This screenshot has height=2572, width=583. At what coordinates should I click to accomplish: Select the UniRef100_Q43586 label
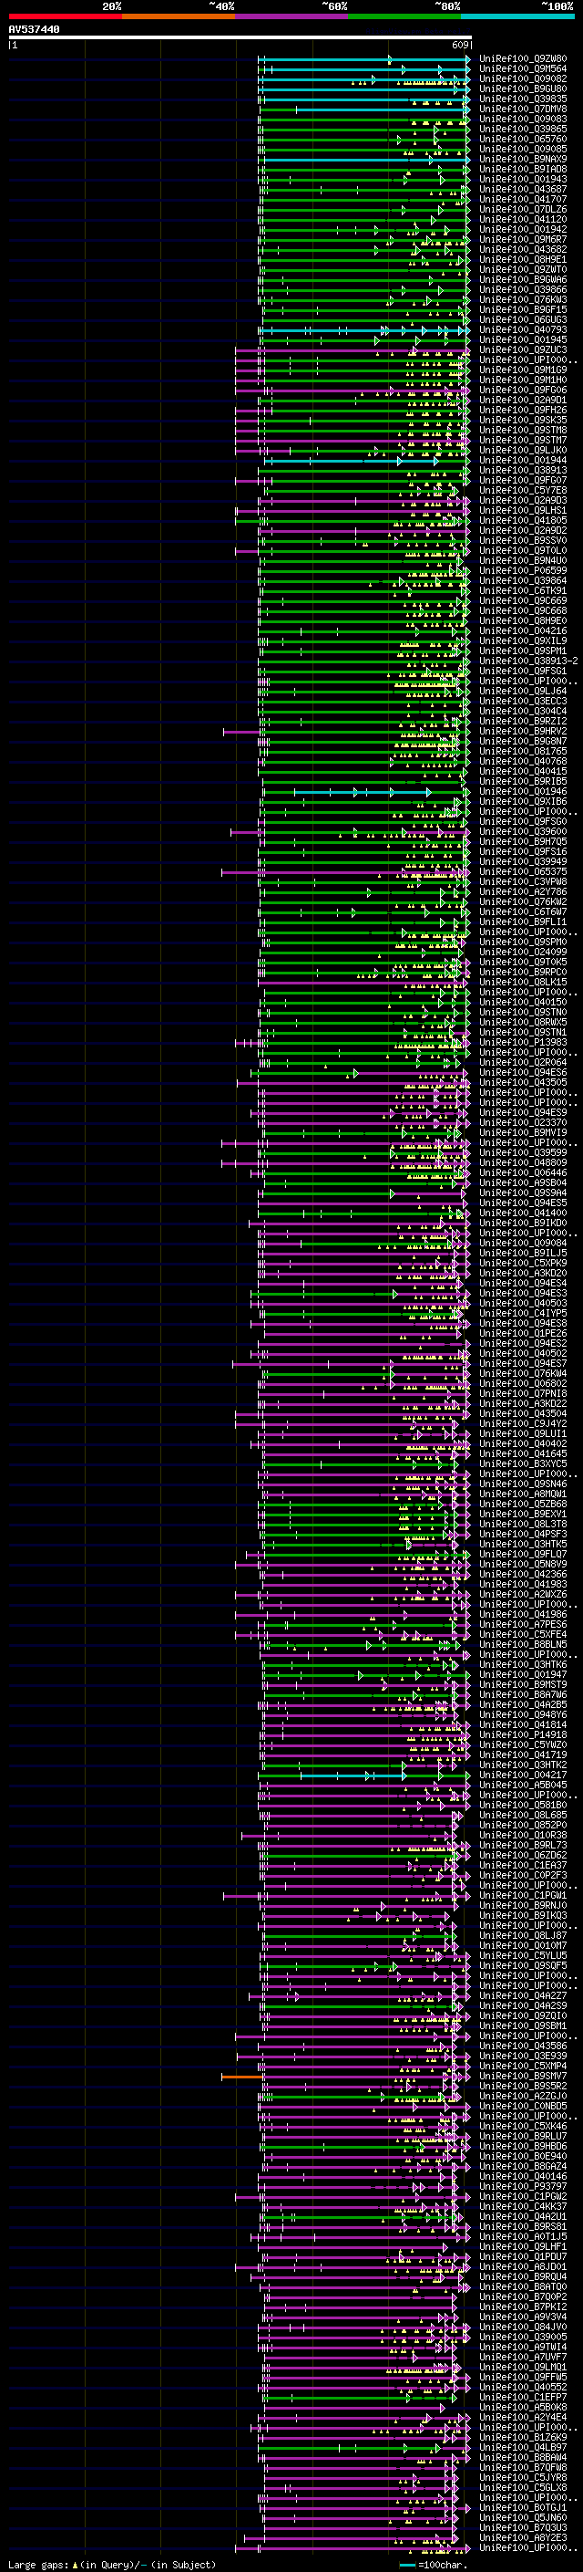[523, 2046]
